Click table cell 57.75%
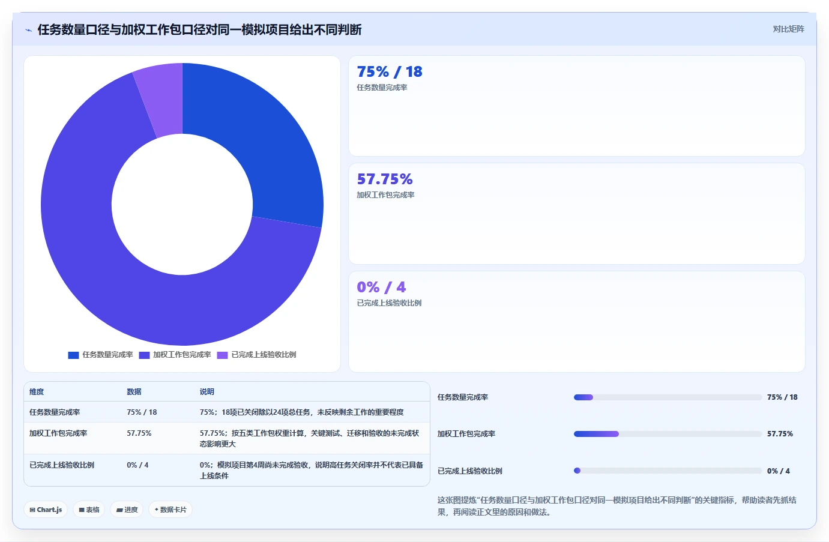 coord(139,433)
